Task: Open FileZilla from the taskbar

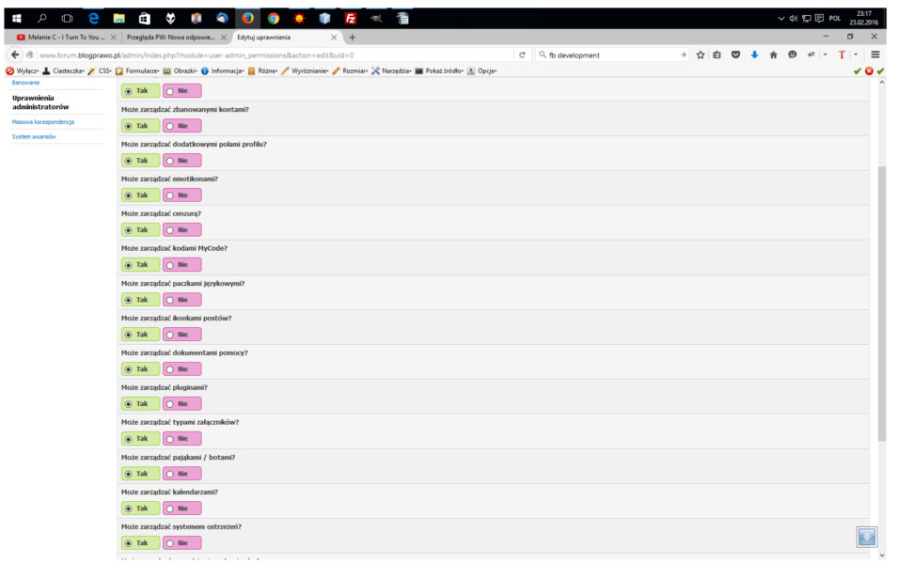Action: [351, 18]
